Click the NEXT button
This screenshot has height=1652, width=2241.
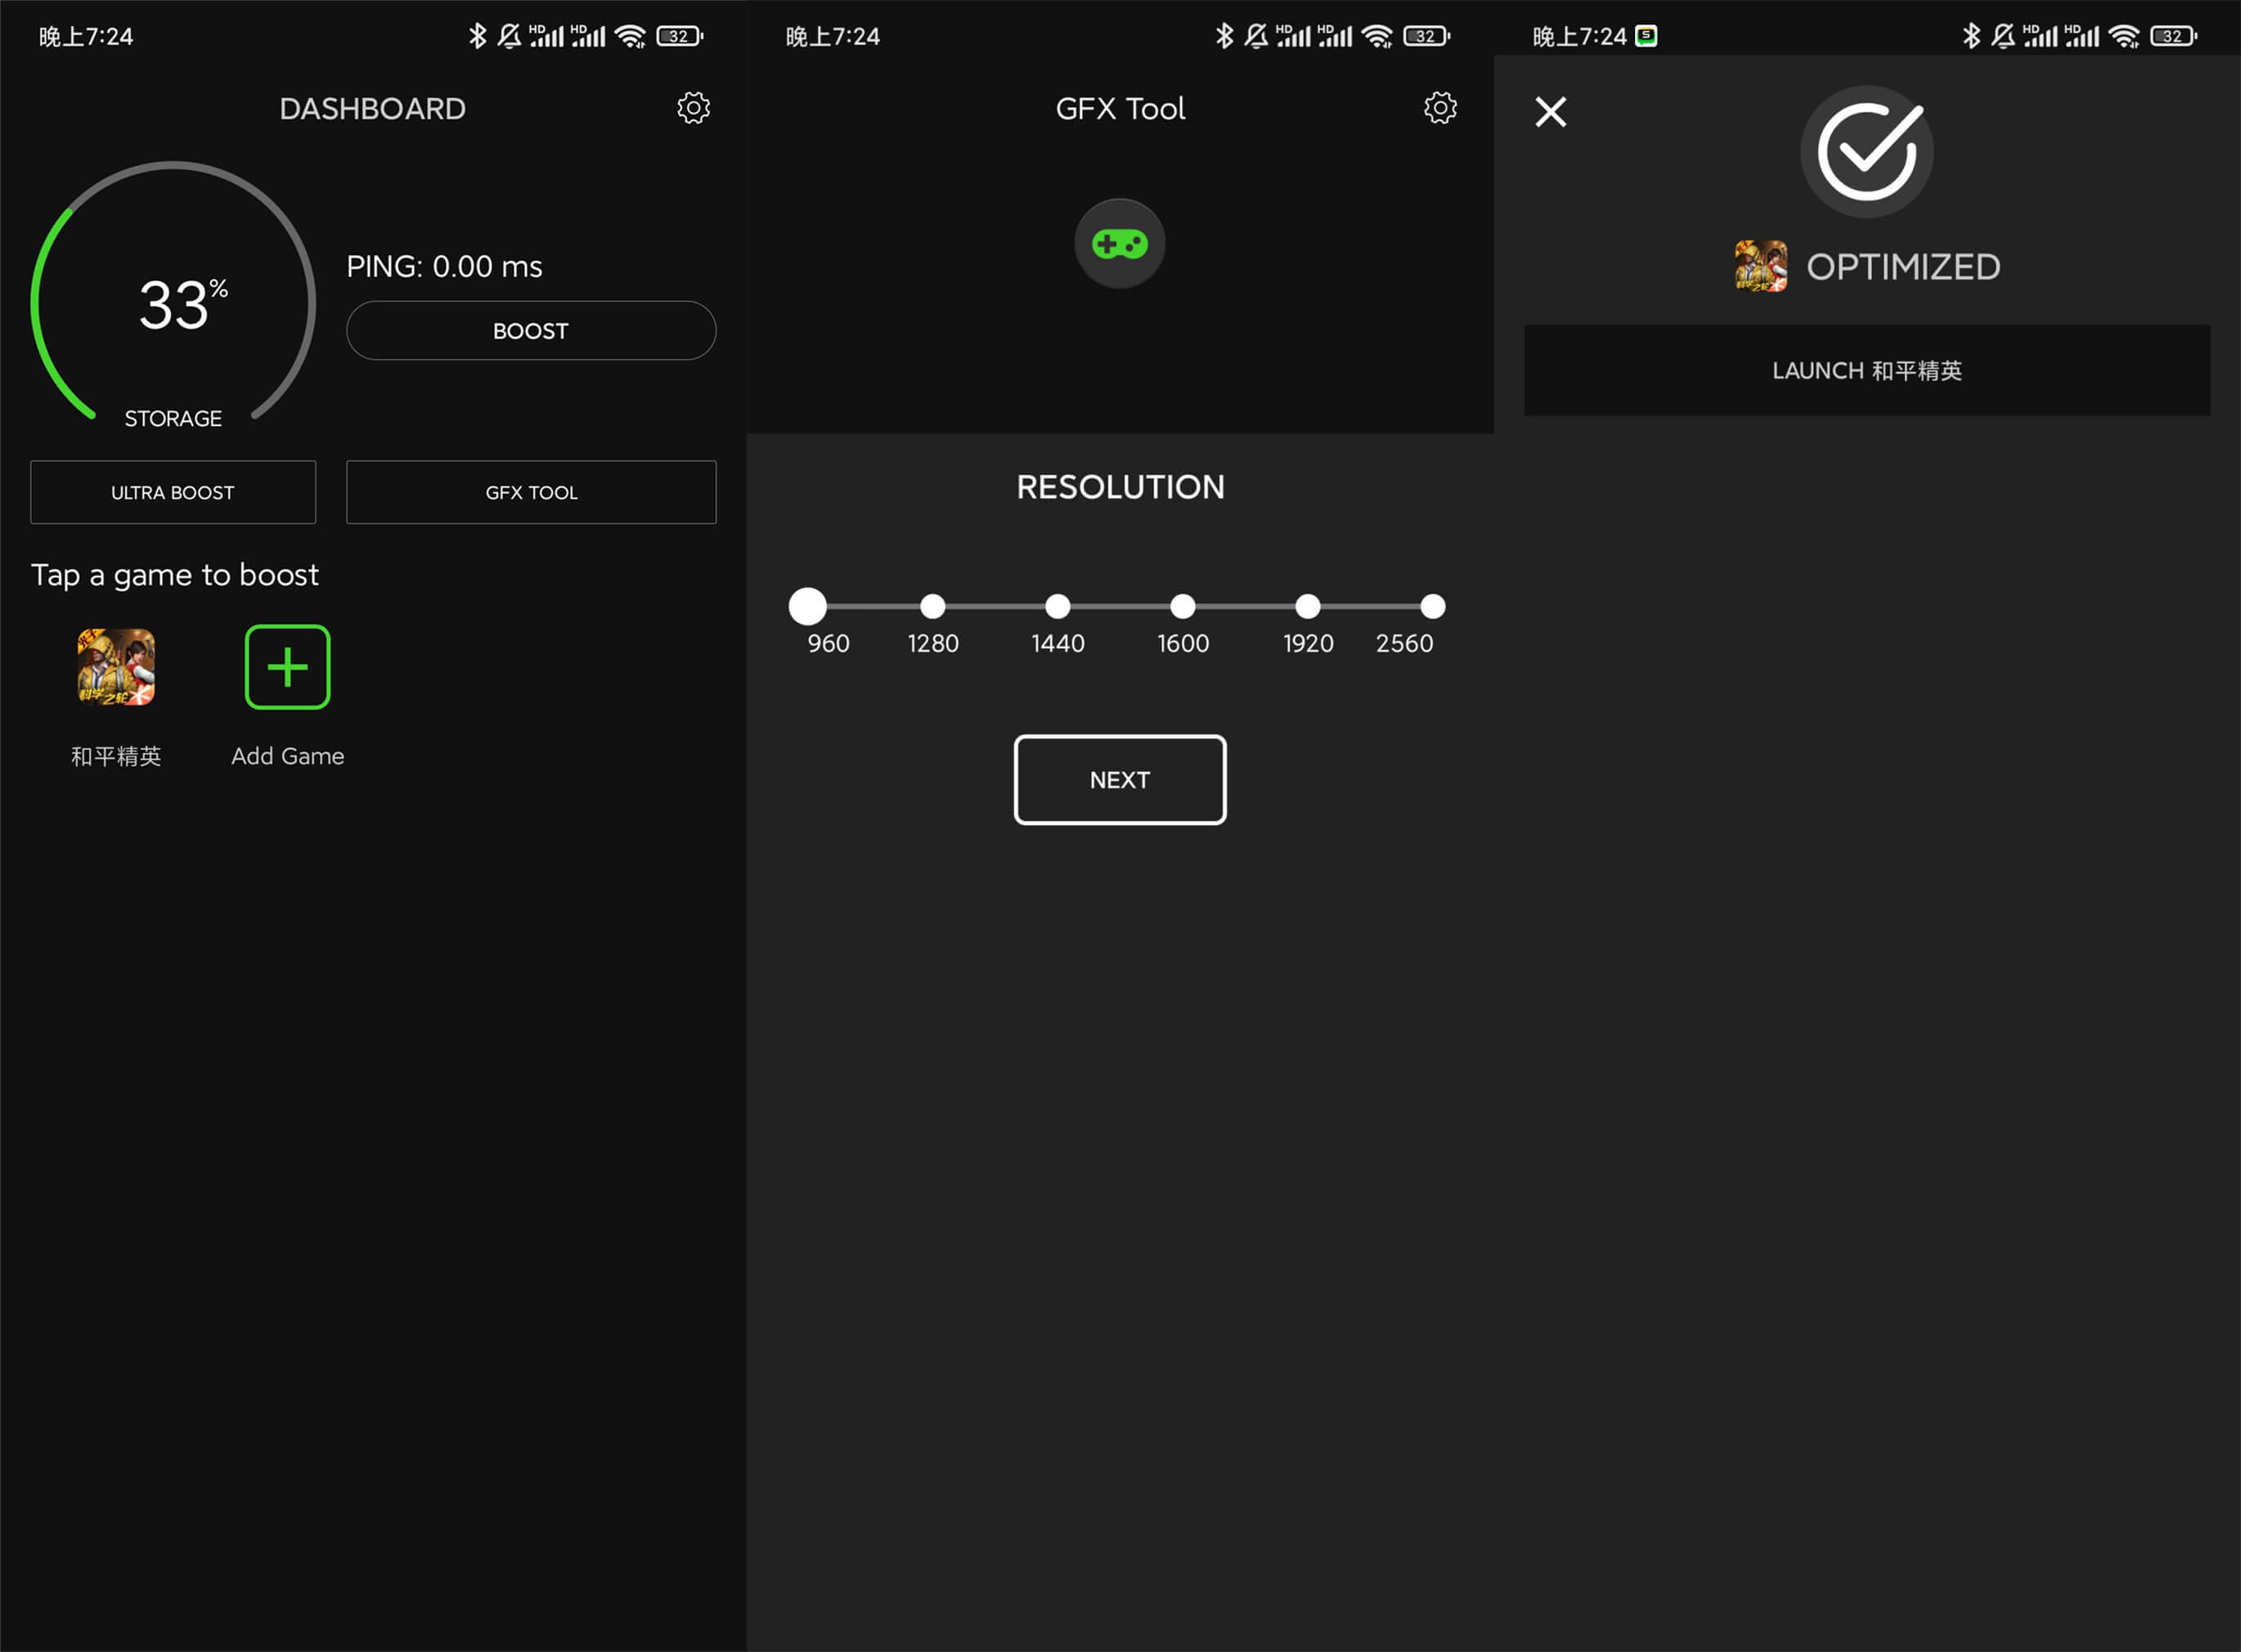coord(1119,777)
